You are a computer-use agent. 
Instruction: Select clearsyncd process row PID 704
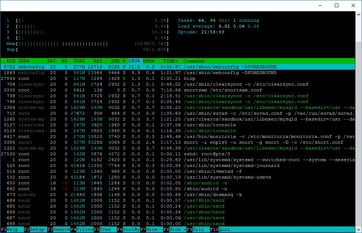click(178, 84)
